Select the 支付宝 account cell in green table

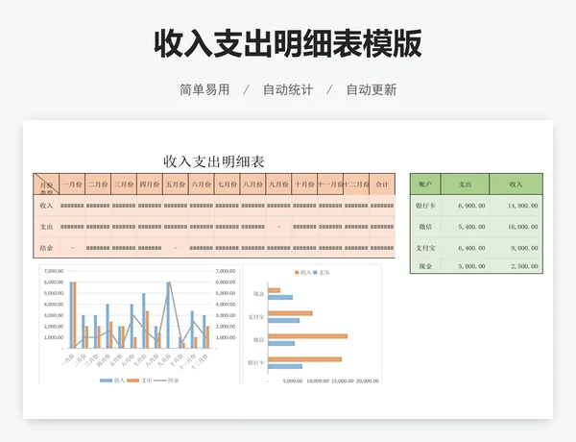[425, 248]
